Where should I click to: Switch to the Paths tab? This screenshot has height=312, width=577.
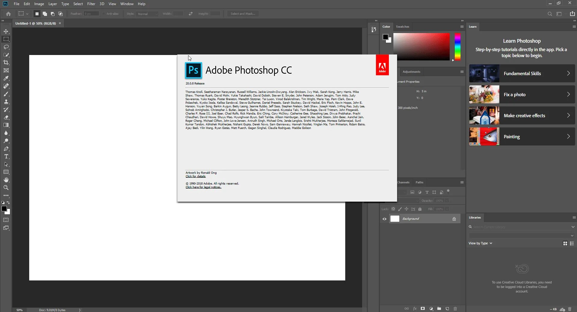(x=419, y=182)
